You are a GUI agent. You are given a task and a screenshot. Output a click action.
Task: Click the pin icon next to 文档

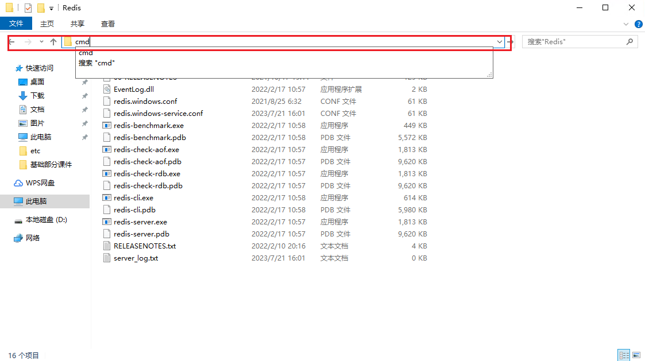(85, 110)
